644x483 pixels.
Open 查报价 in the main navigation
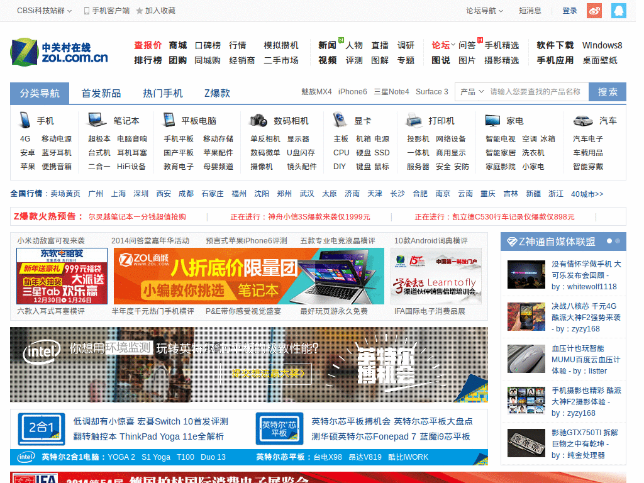[148, 45]
